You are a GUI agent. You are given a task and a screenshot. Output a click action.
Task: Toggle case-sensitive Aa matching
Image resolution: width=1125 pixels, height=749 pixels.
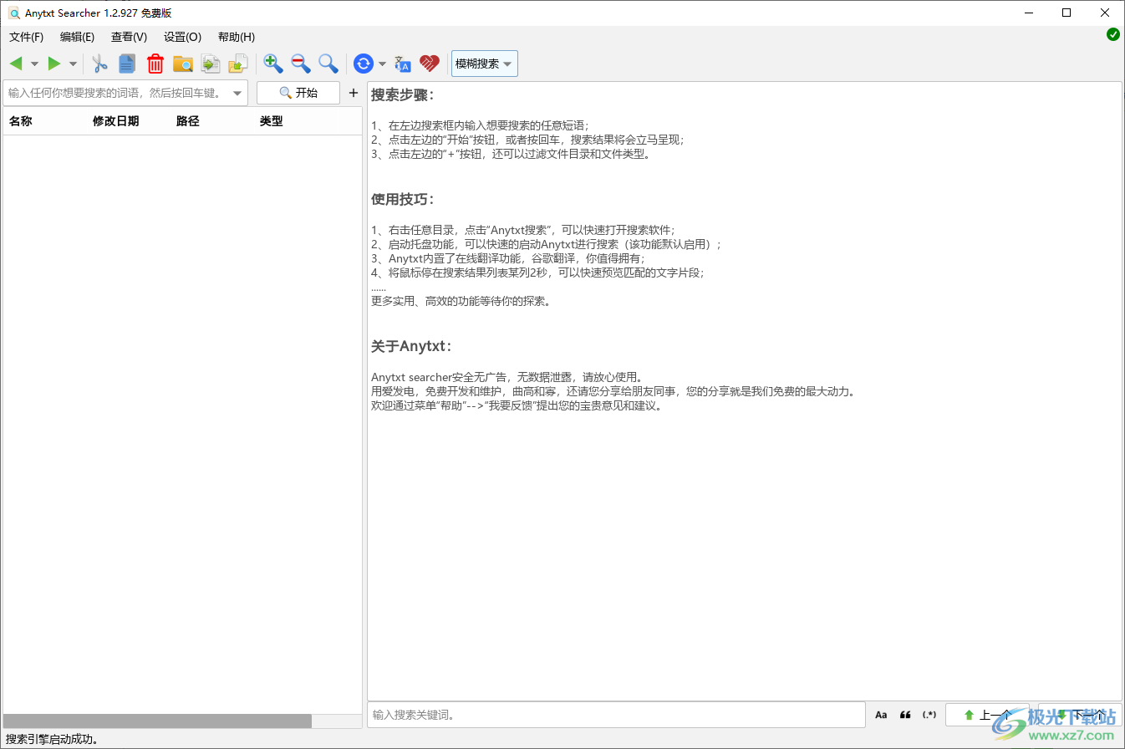881,715
